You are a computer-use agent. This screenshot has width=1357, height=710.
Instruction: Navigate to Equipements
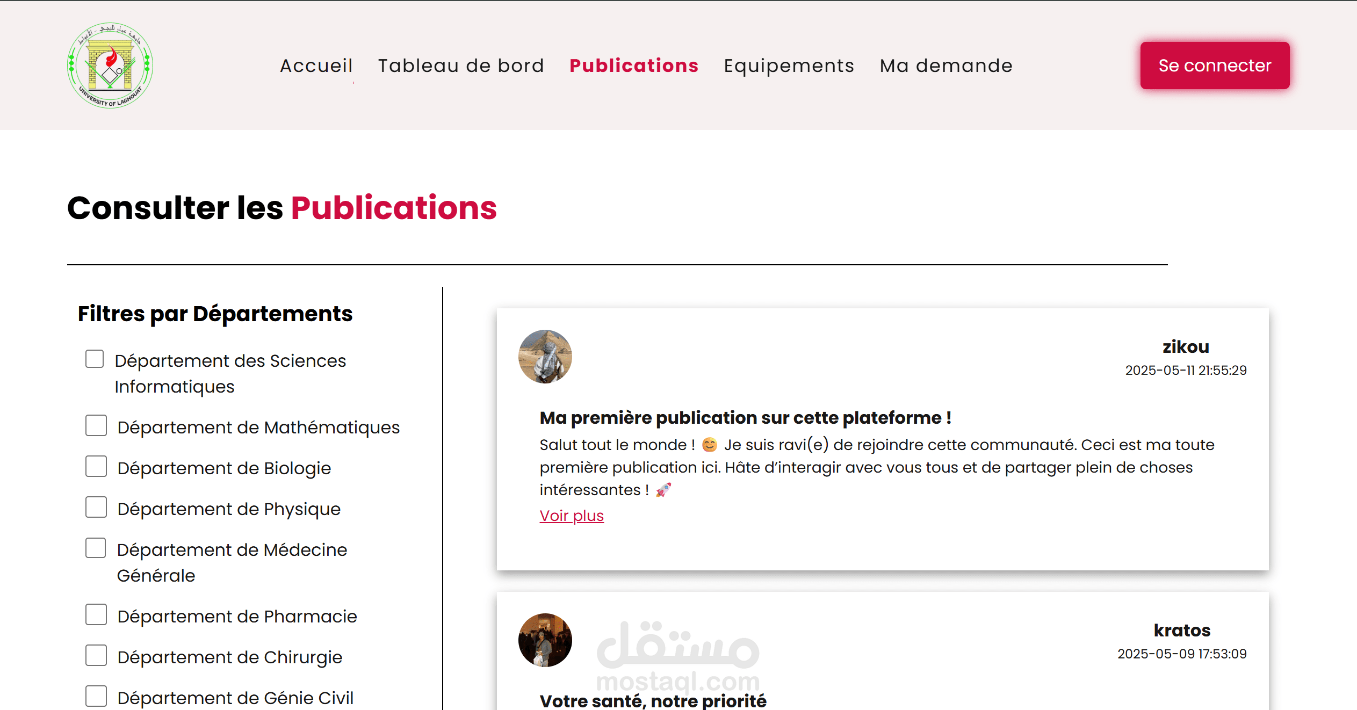pyautogui.click(x=789, y=66)
